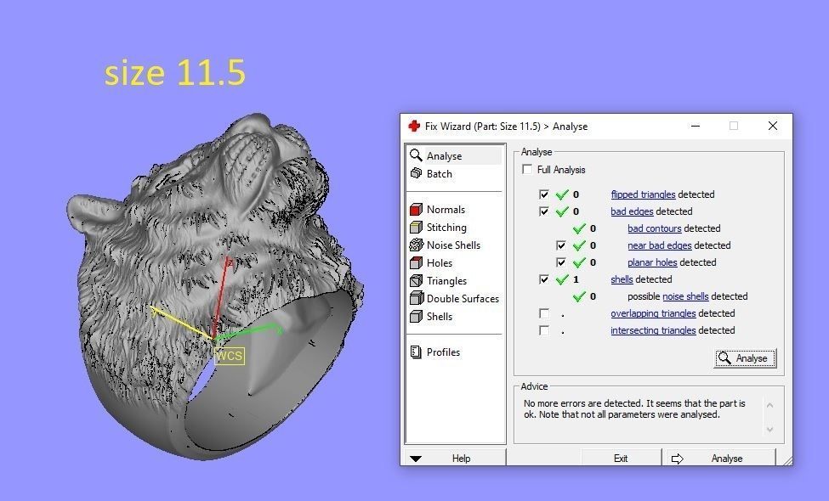829x501 pixels.
Task: Click the WCS label in the viewport
Action: [x=230, y=355]
